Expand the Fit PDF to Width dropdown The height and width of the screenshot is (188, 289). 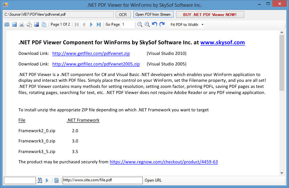click(202, 25)
